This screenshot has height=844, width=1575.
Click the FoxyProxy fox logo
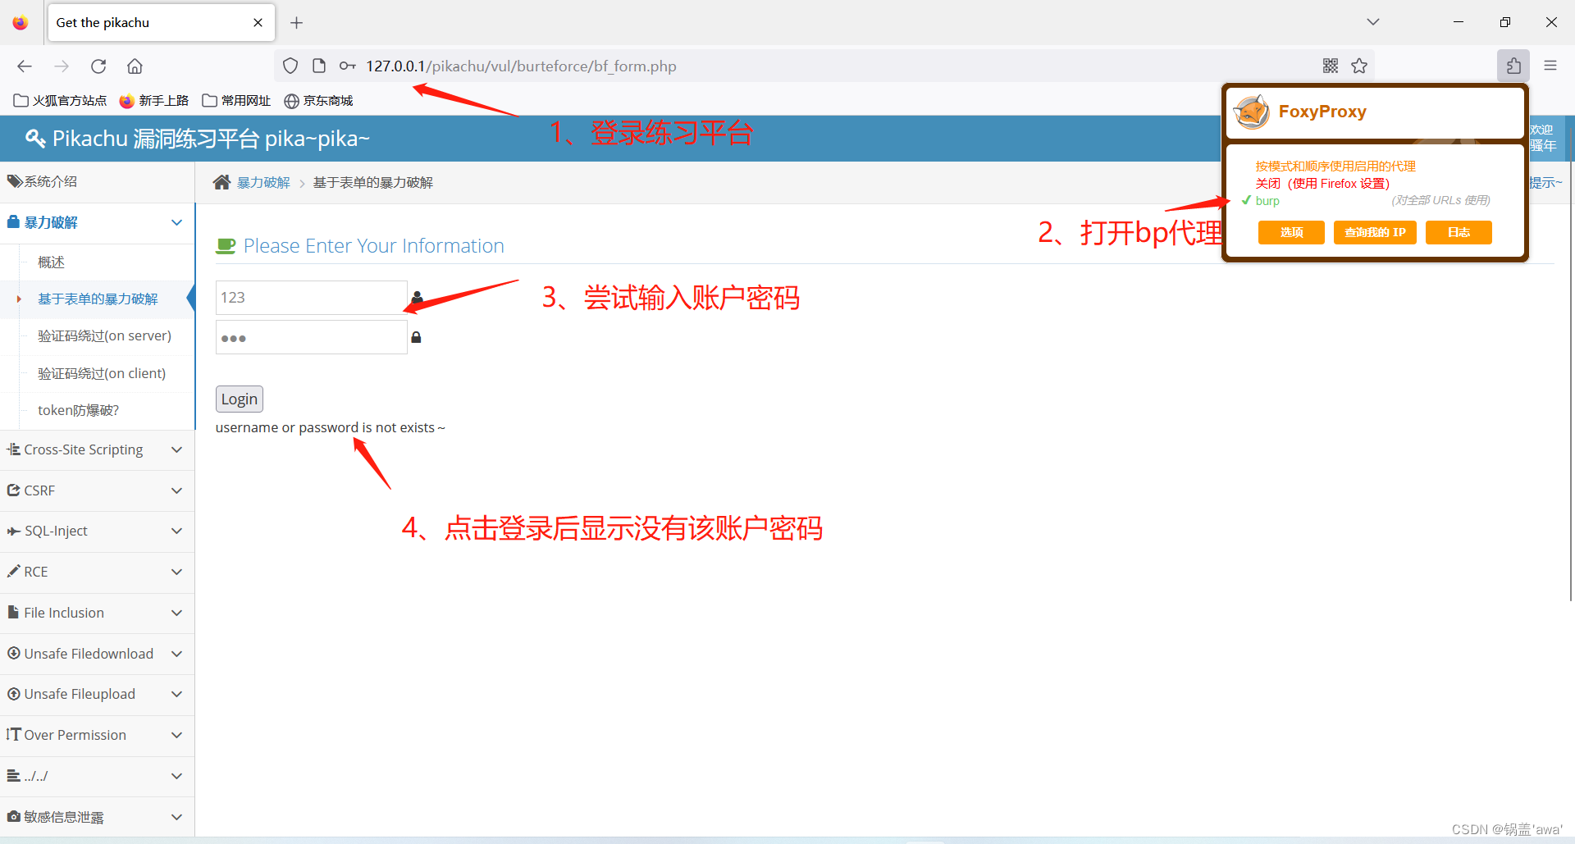pos(1252,112)
